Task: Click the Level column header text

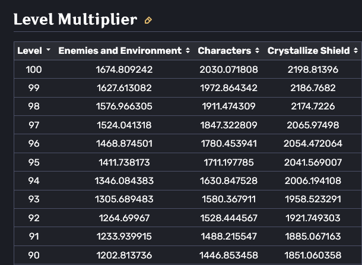Action: tap(30, 51)
